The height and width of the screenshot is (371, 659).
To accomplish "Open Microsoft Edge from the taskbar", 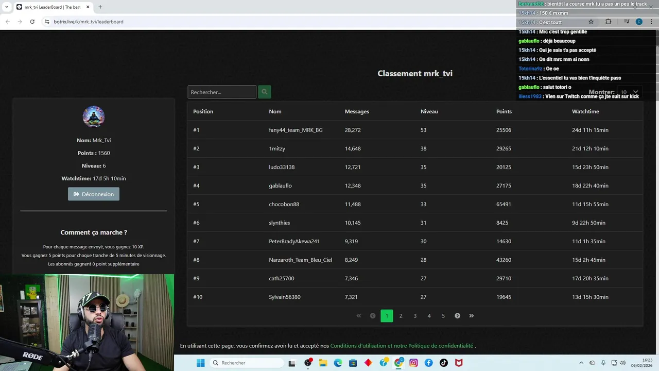I will [338, 363].
